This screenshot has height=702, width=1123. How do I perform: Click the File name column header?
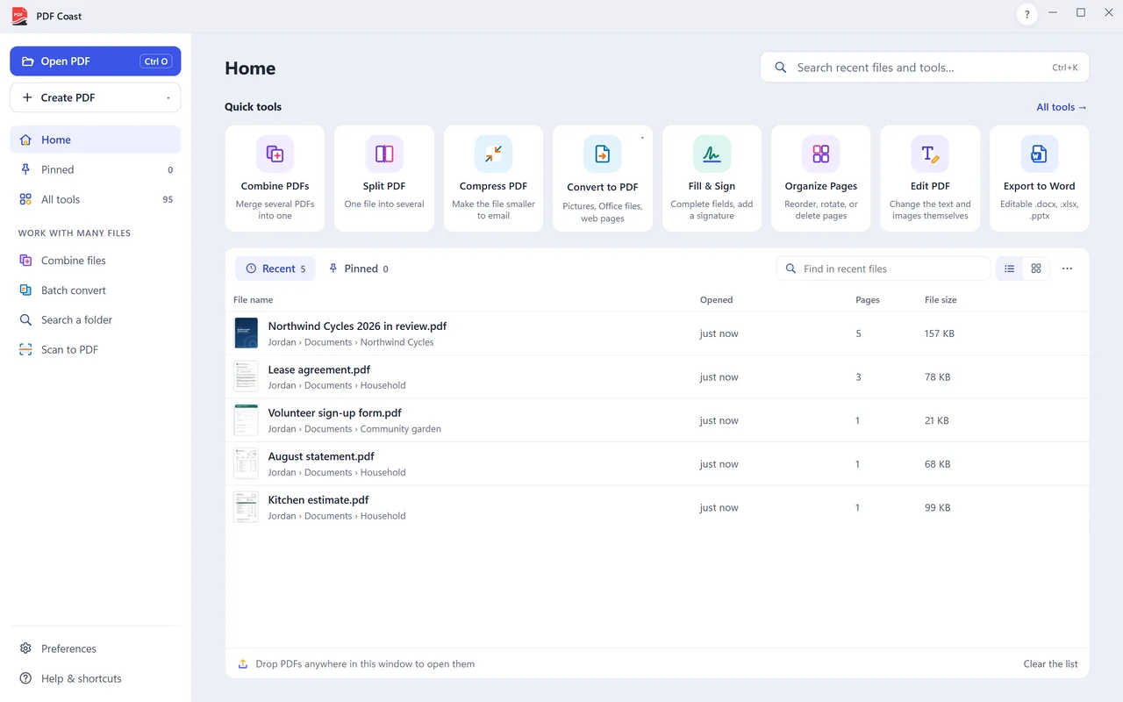tap(254, 300)
